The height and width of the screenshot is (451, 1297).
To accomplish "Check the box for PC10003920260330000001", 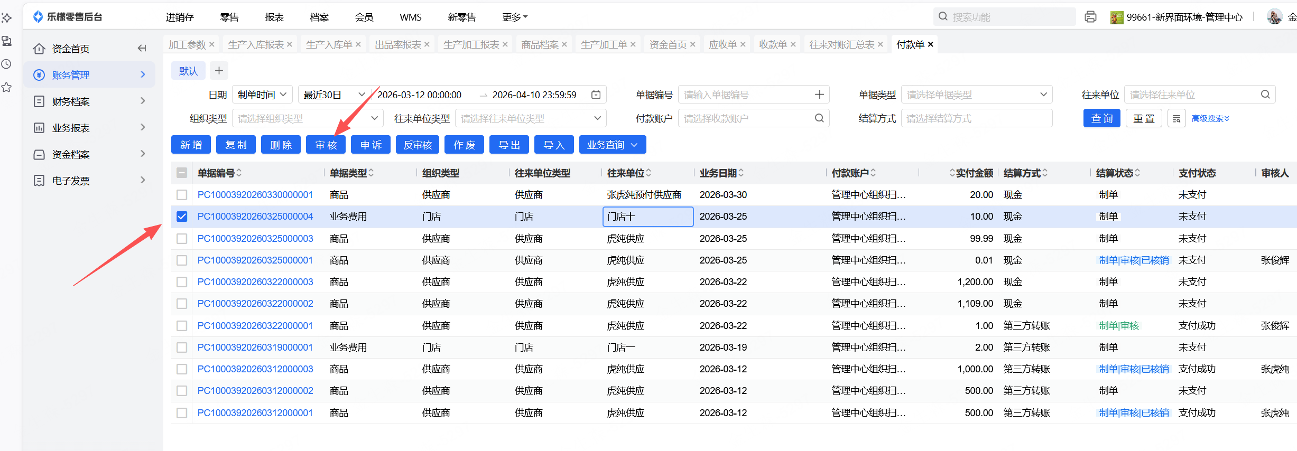I will click(x=182, y=195).
